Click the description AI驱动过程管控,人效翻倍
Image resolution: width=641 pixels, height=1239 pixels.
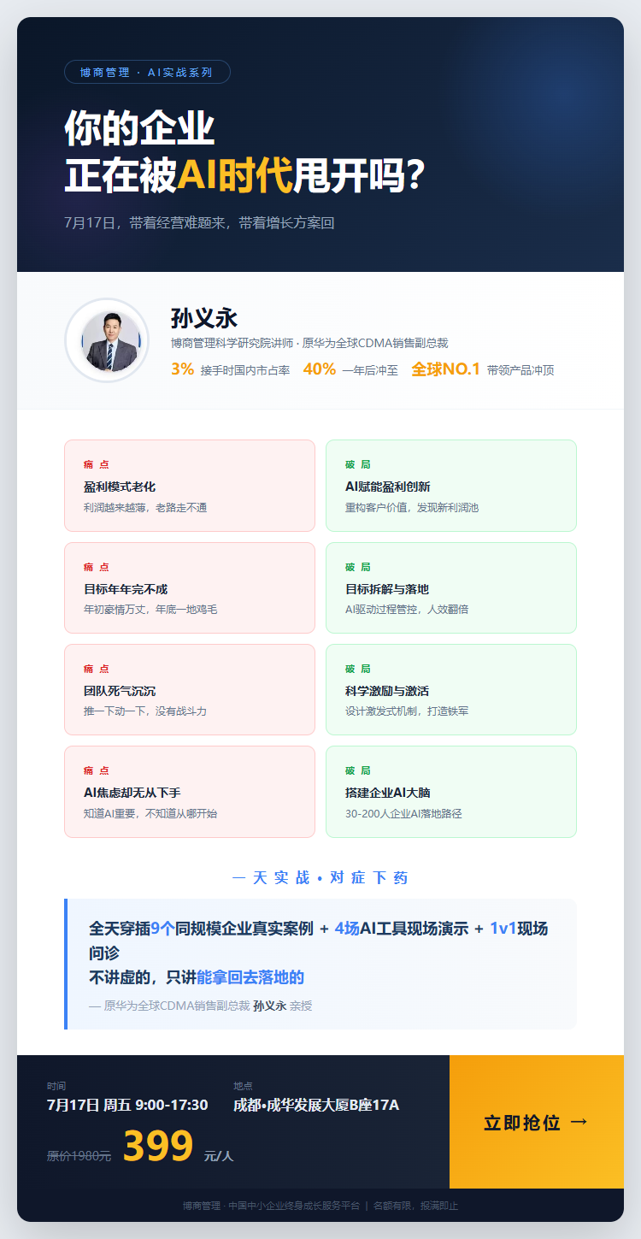tap(407, 610)
